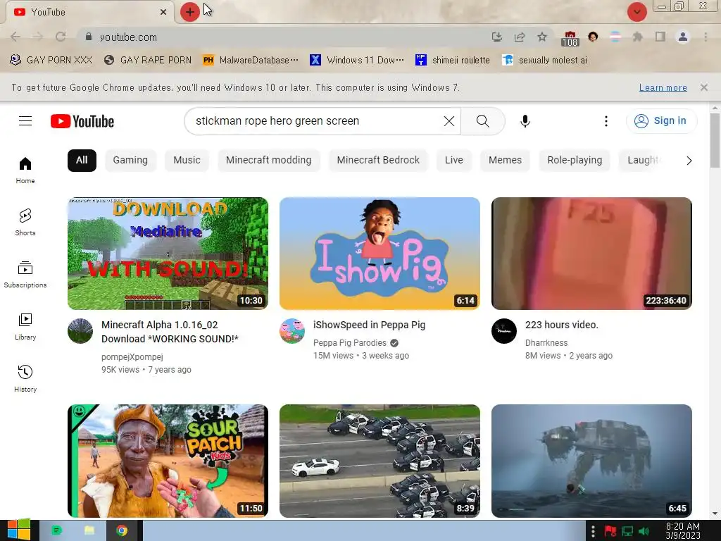Play the police cars chase thumbnail
The image size is (721, 541).
(380, 461)
